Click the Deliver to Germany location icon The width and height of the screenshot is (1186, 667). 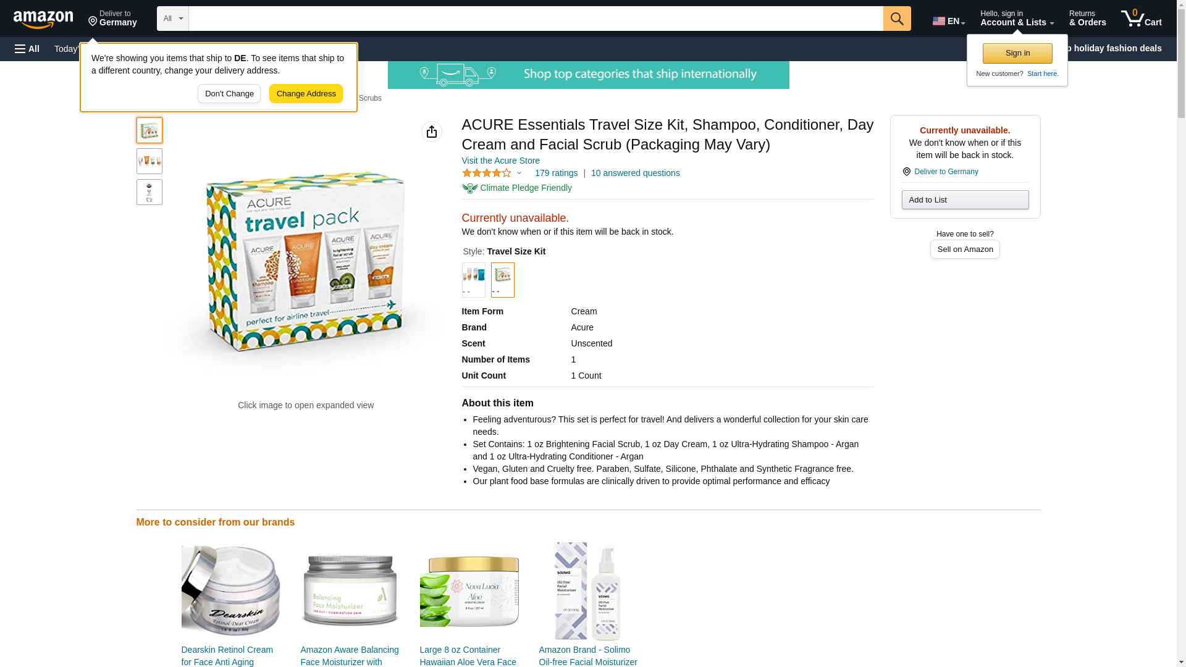coord(906,172)
